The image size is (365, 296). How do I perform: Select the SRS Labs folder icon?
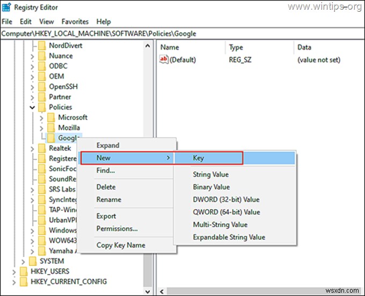click(x=42, y=189)
